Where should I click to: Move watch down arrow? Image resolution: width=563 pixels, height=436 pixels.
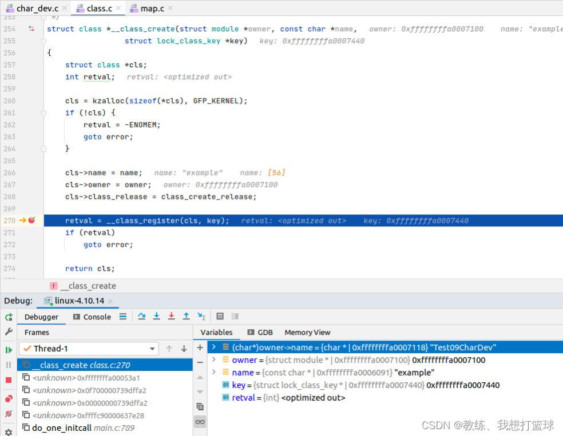pyautogui.click(x=200, y=392)
